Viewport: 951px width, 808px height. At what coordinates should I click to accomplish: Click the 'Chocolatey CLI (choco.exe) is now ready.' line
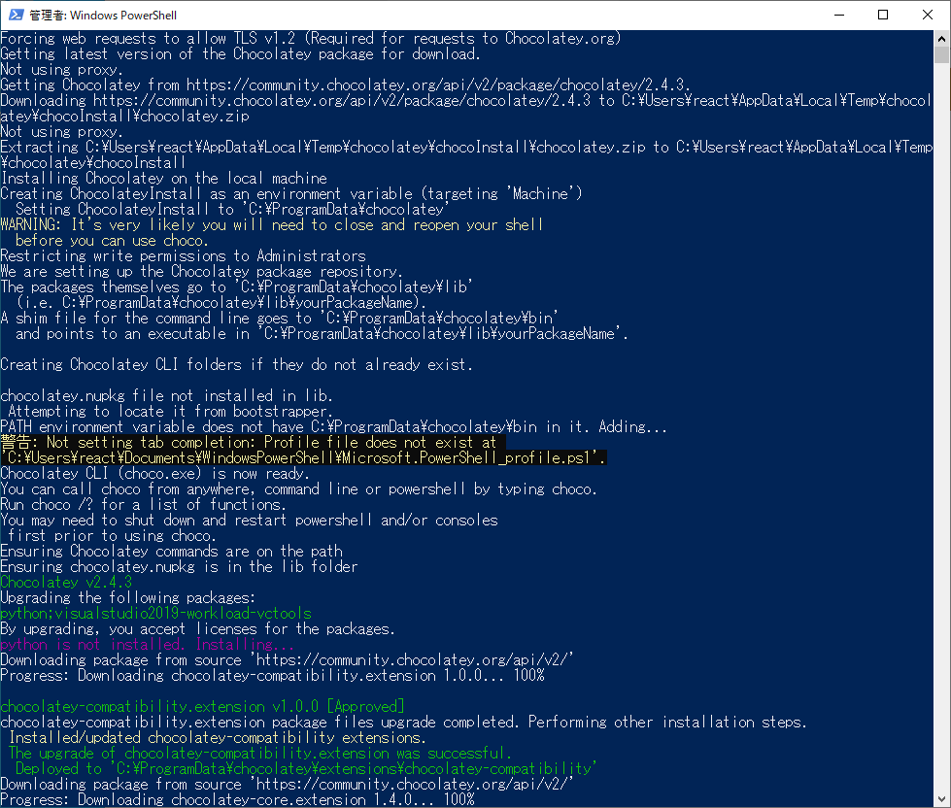tap(154, 473)
